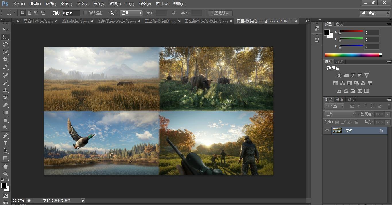Toggle Quick Mask mode icon
Viewport: 392px width, 205px height.
5,196
